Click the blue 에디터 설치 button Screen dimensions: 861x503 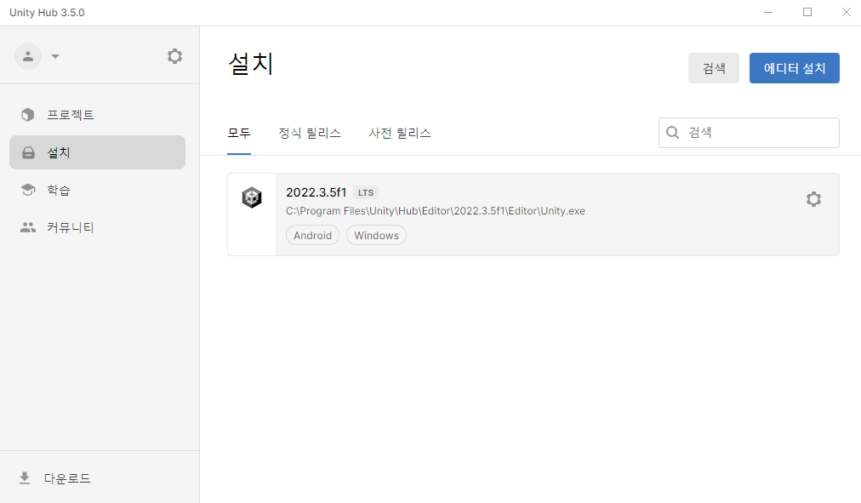coord(794,68)
